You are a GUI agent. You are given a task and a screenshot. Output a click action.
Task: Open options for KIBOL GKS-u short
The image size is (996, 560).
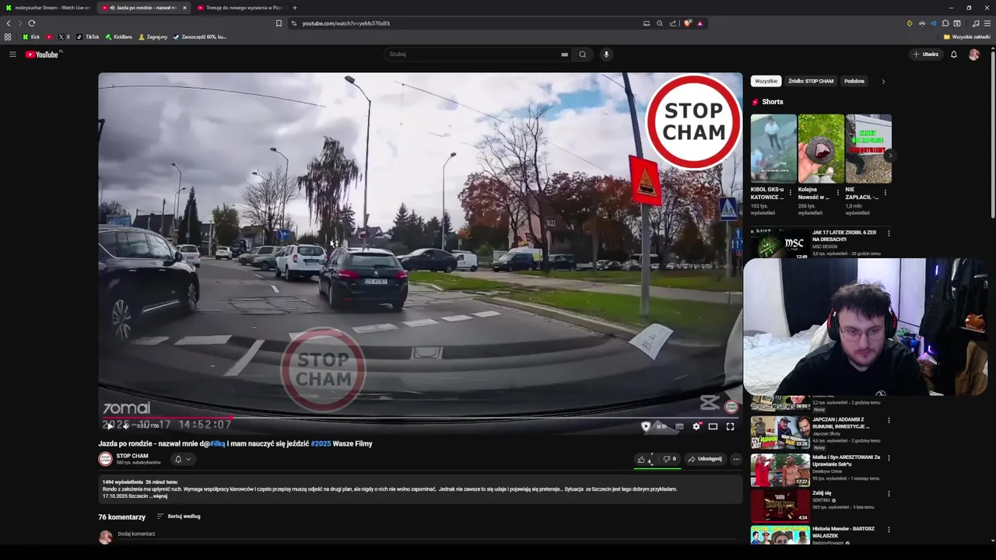pos(791,192)
